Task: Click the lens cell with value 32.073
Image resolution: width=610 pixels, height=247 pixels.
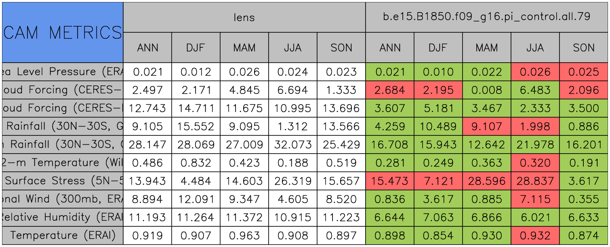Action: point(292,145)
